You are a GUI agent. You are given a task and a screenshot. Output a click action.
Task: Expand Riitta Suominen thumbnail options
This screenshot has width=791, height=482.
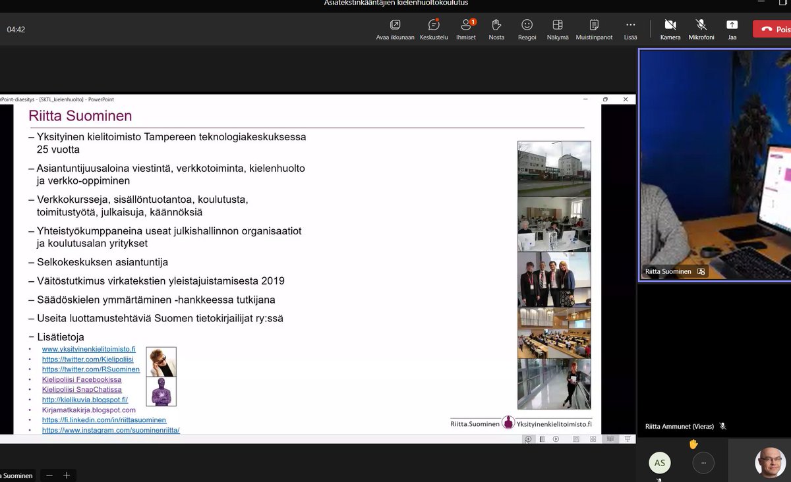coord(701,271)
